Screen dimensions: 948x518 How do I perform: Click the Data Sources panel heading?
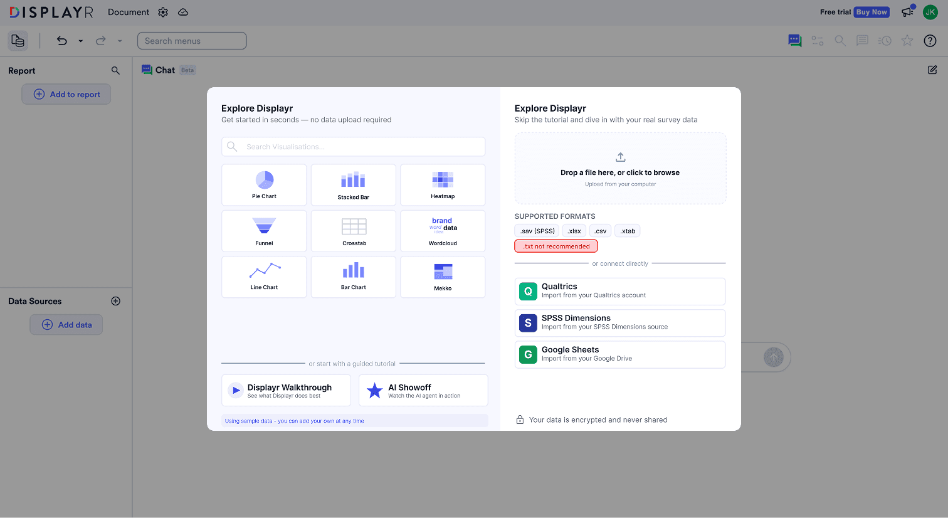coord(35,301)
